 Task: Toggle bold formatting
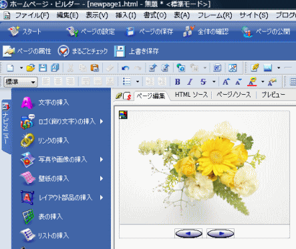click(x=178, y=82)
